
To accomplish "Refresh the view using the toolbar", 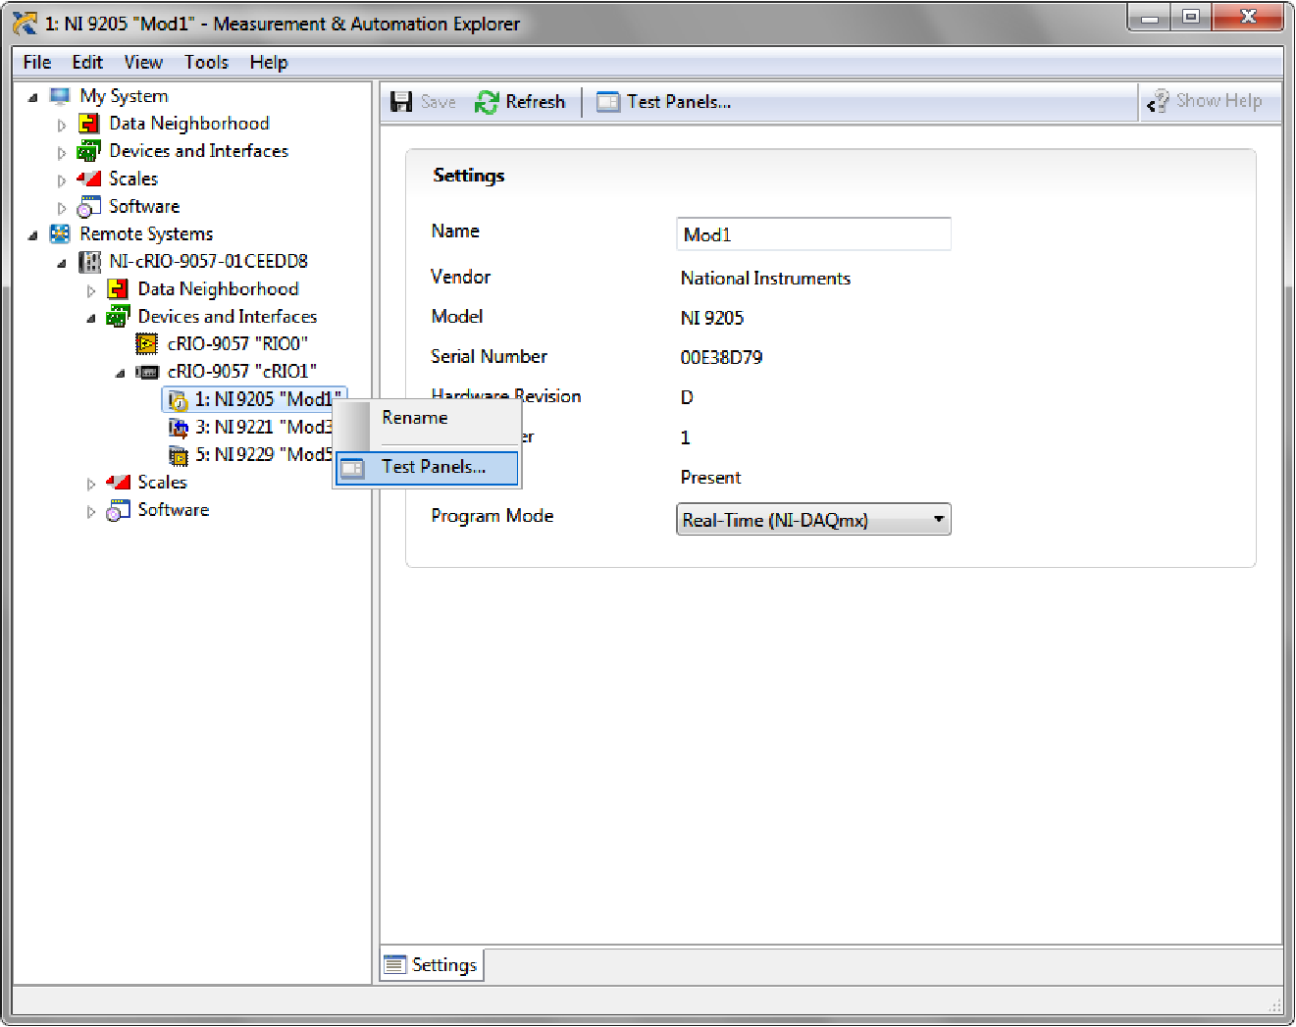I will [x=520, y=102].
